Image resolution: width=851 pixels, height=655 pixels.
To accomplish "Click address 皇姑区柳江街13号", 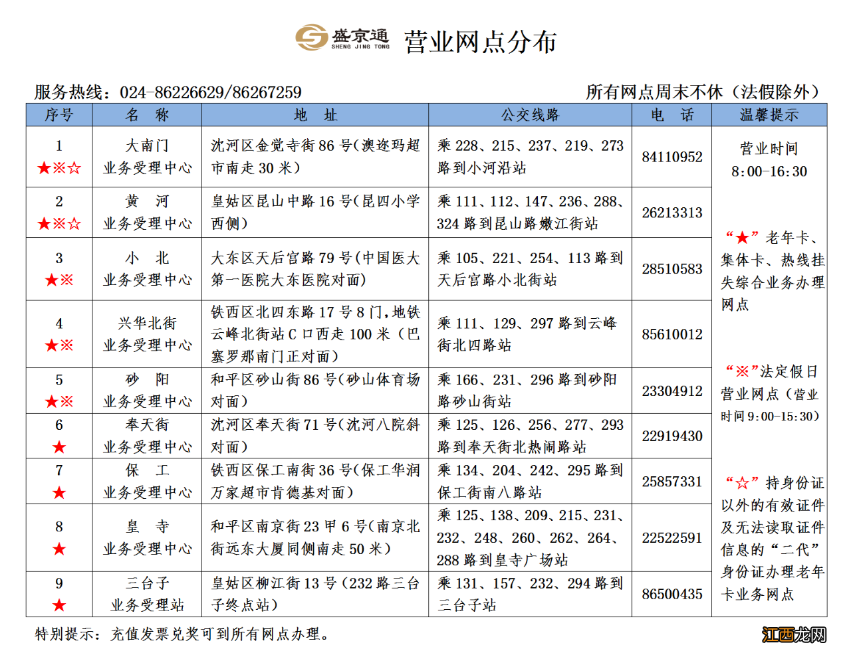I will click(315, 595).
